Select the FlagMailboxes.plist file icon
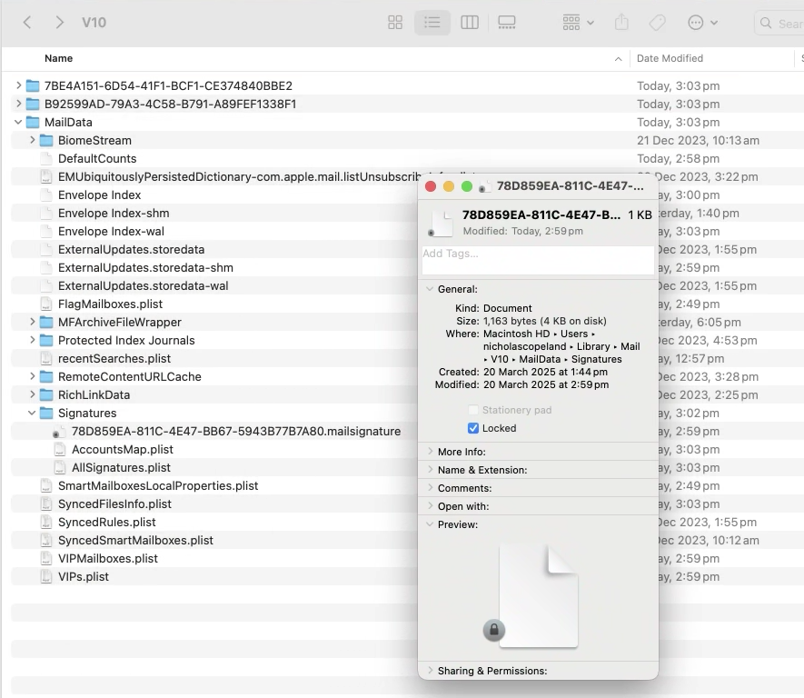 click(x=46, y=304)
